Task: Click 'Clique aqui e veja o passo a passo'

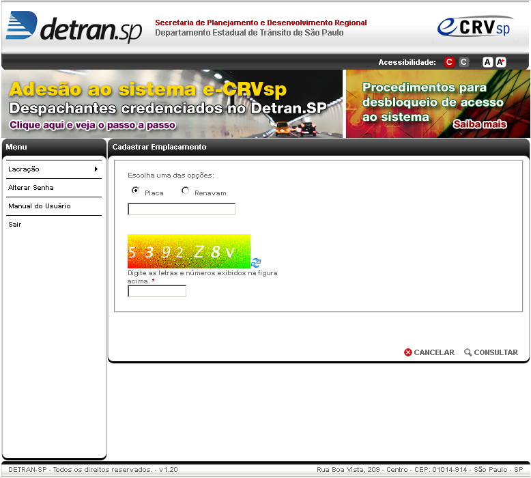Action: pyautogui.click(x=92, y=125)
